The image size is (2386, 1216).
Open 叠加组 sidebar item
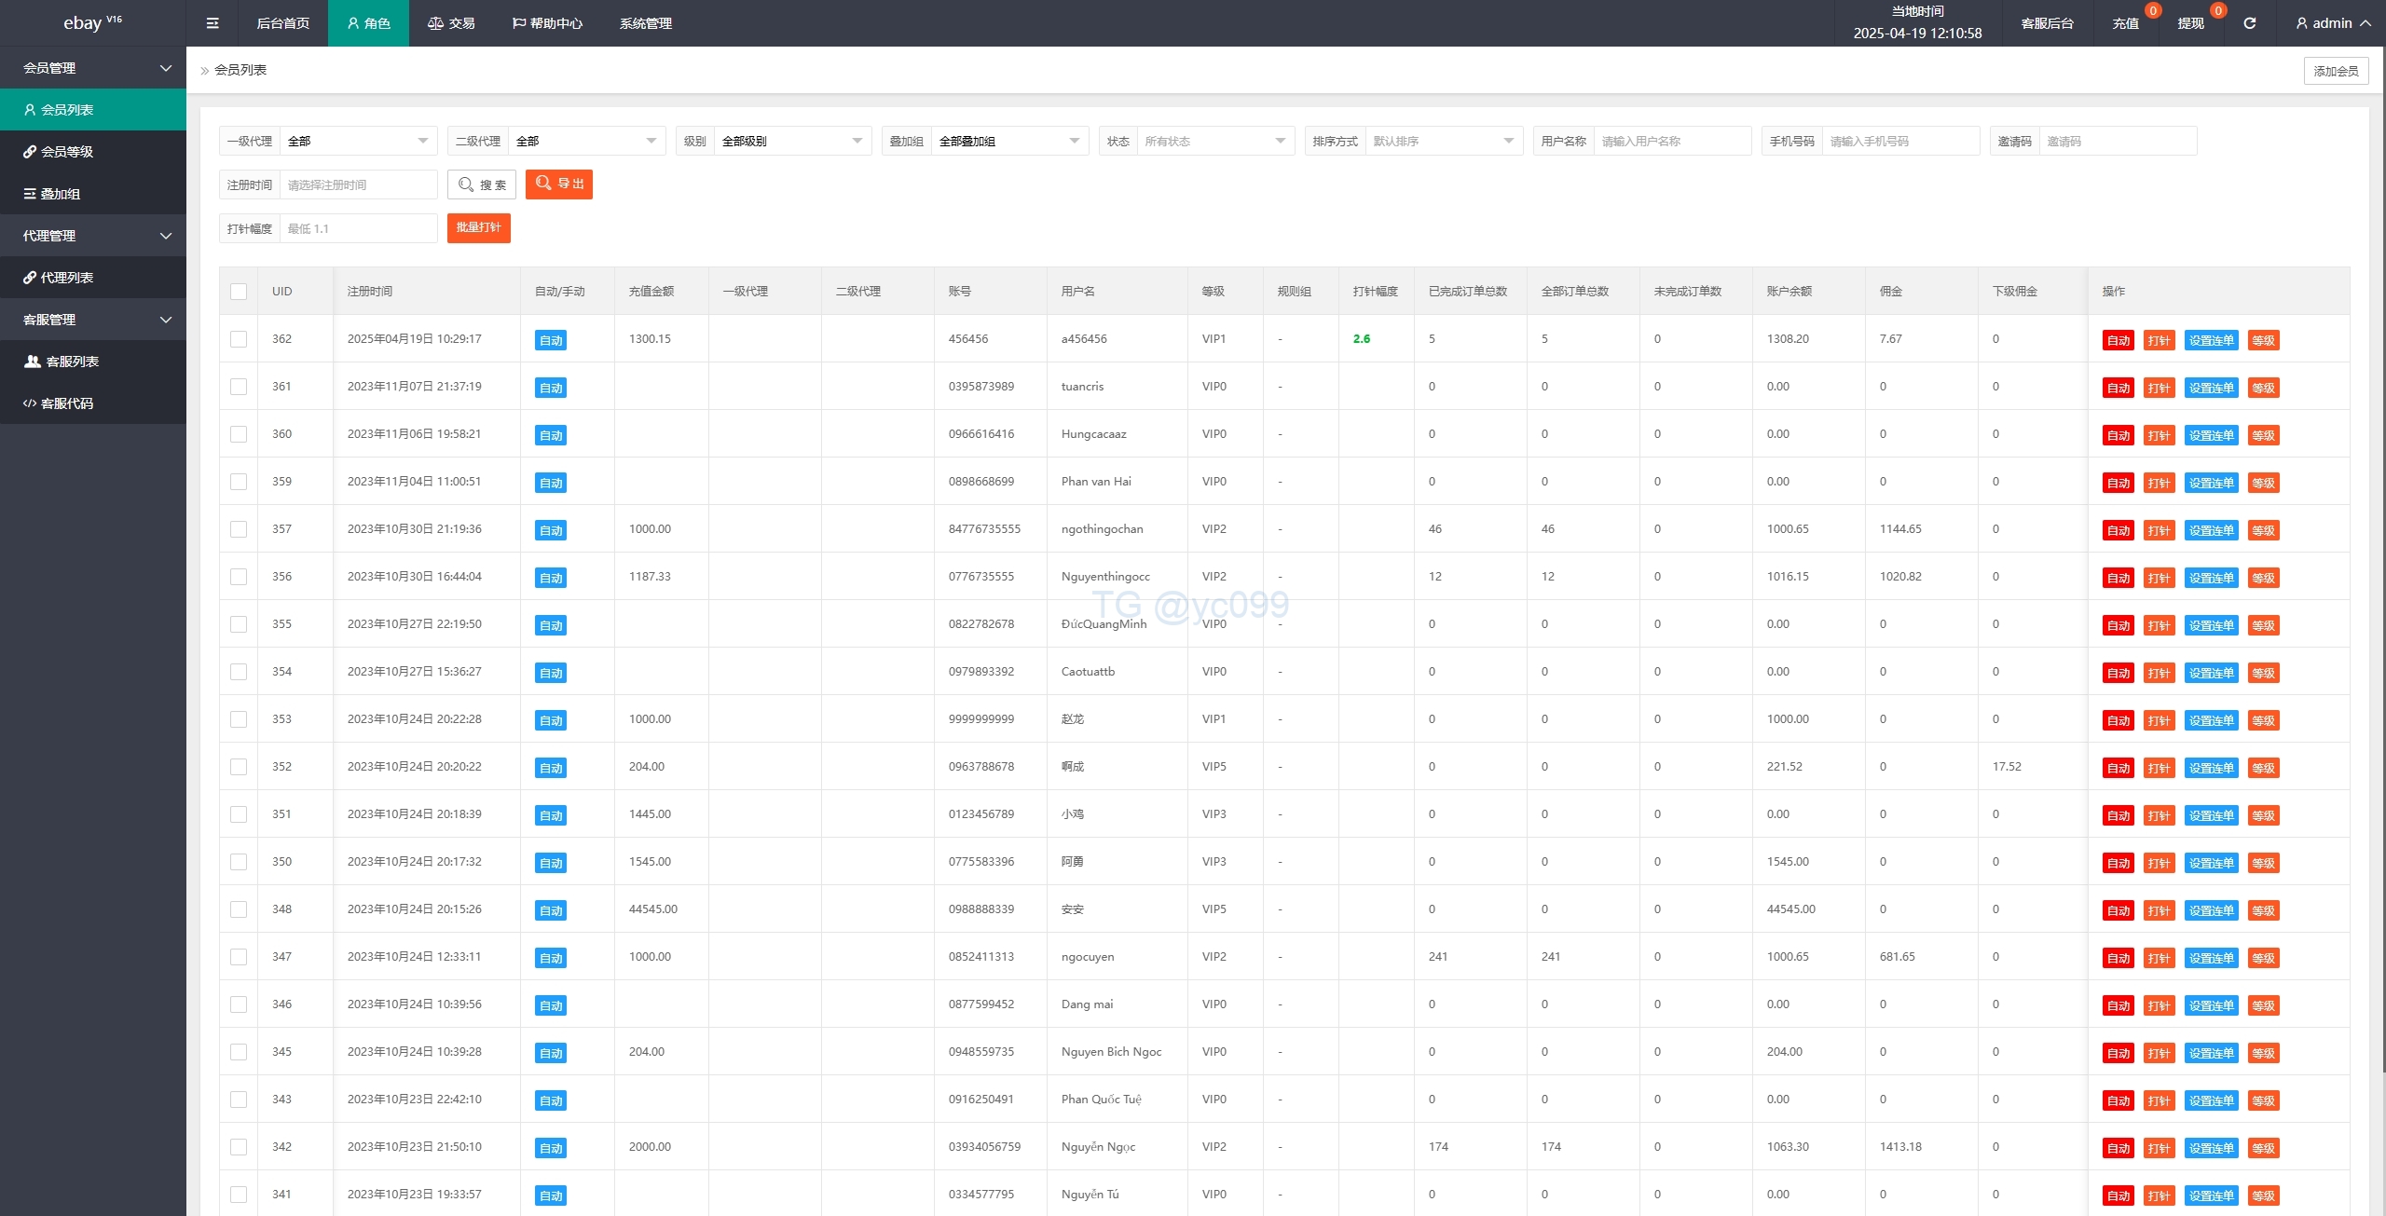[x=61, y=194]
